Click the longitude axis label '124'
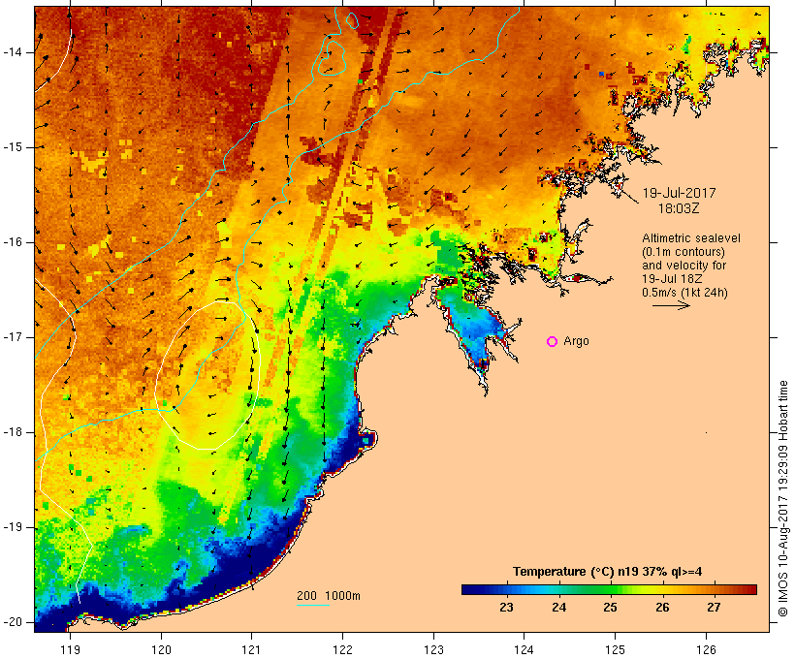795x659 pixels. 525,650
